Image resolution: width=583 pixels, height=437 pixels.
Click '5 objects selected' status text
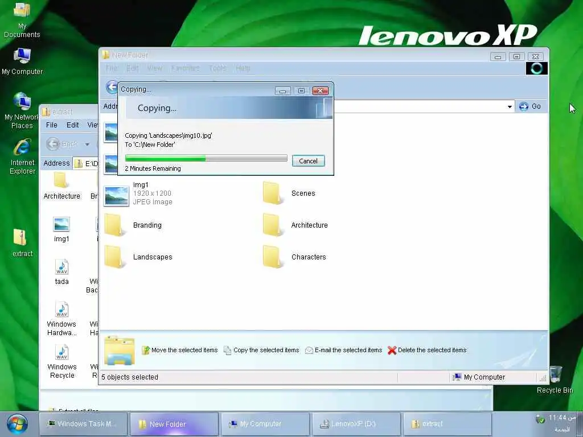click(130, 377)
